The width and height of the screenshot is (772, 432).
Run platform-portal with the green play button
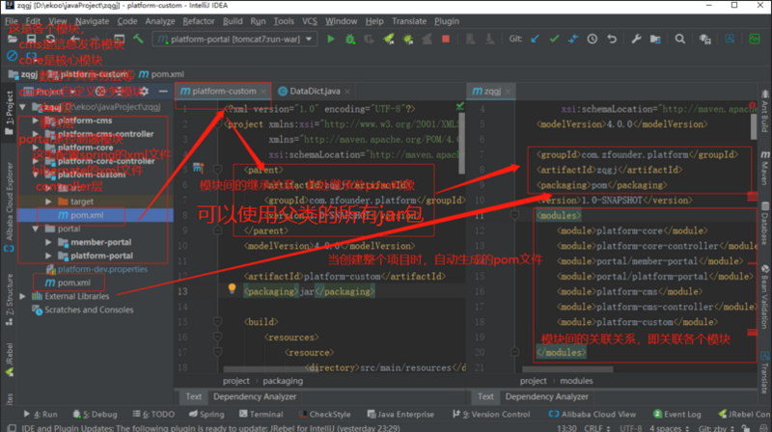pyautogui.click(x=331, y=39)
